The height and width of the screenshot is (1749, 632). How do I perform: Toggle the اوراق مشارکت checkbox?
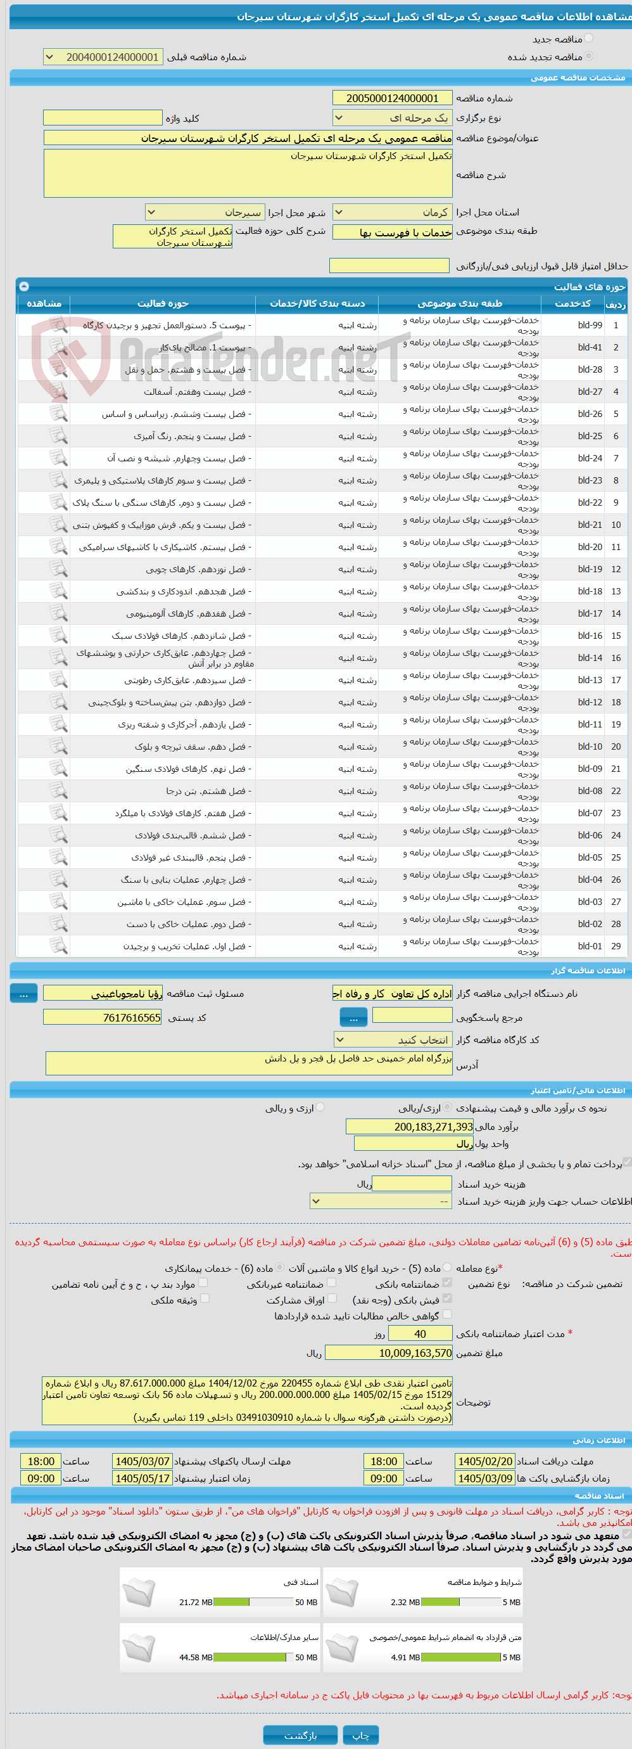click(x=331, y=1299)
